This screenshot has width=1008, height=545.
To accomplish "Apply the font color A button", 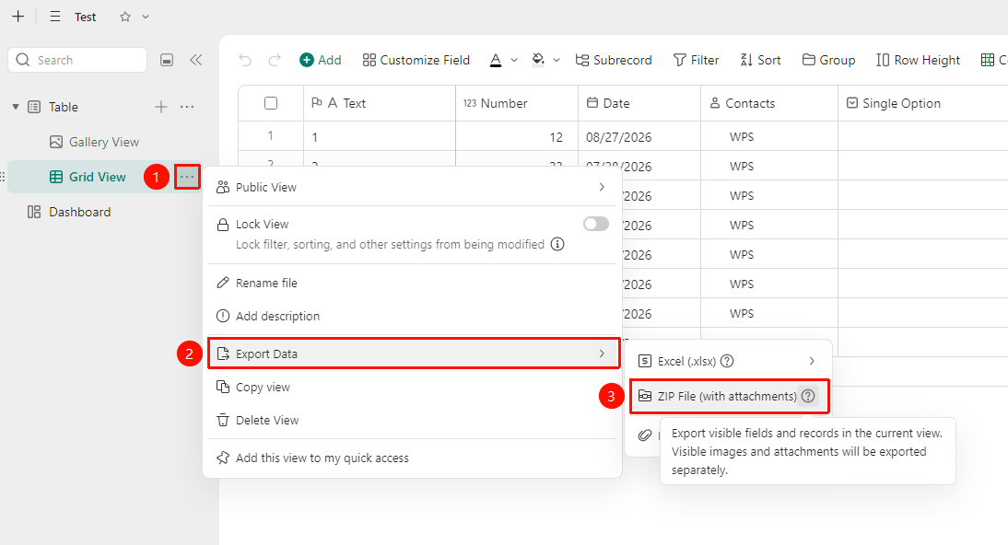I will point(496,60).
